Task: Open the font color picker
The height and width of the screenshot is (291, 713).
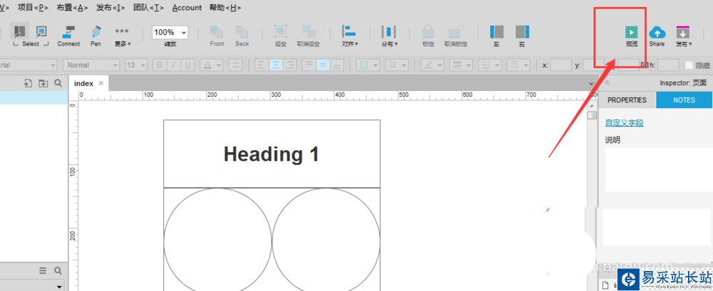Action: point(211,65)
